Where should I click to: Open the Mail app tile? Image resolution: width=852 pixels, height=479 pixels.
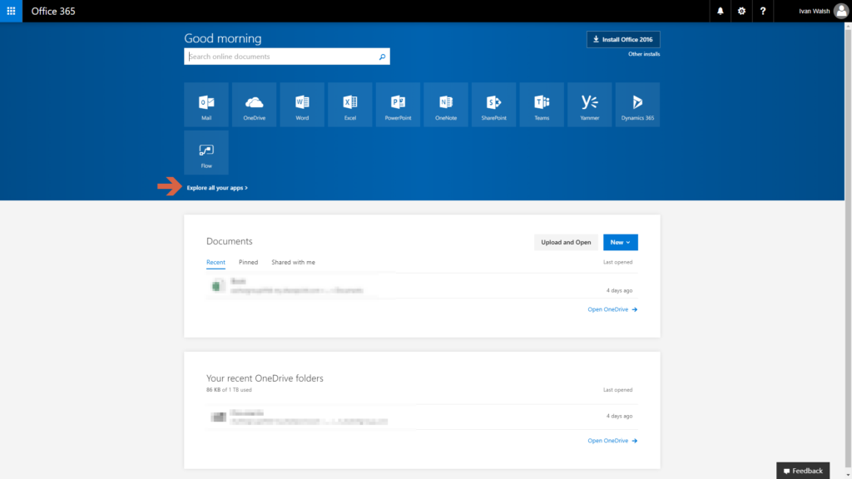(x=206, y=104)
